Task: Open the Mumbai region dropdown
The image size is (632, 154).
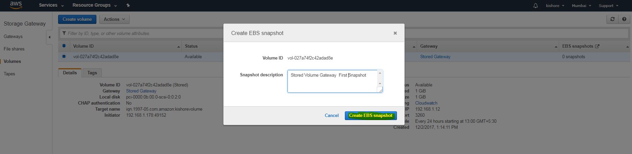Action: (581, 6)
